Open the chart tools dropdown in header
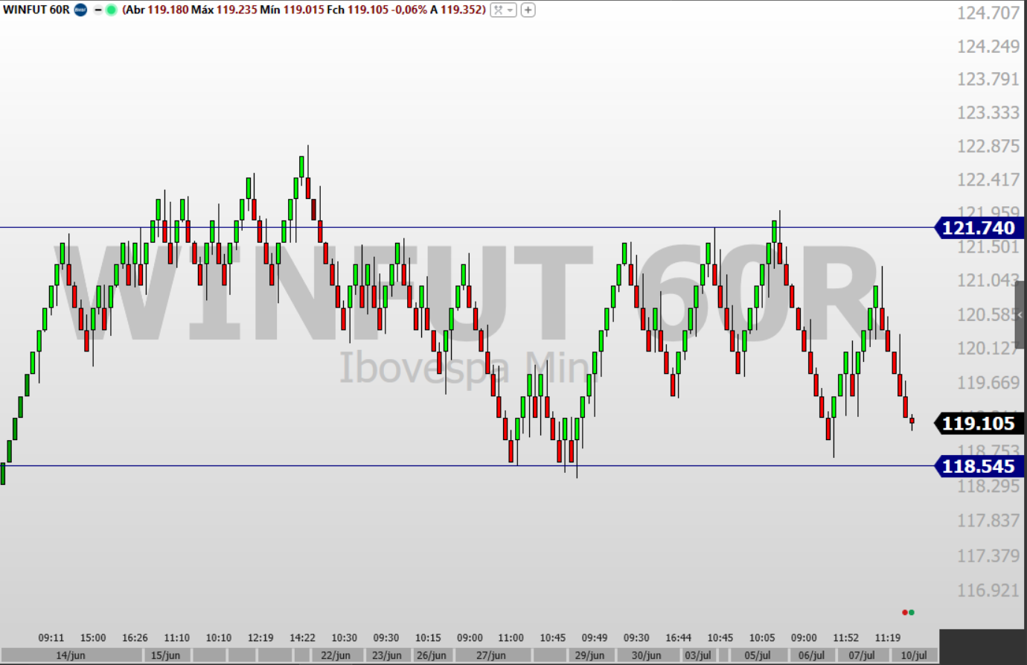The image size is (1027, 665). coord(503,10)
